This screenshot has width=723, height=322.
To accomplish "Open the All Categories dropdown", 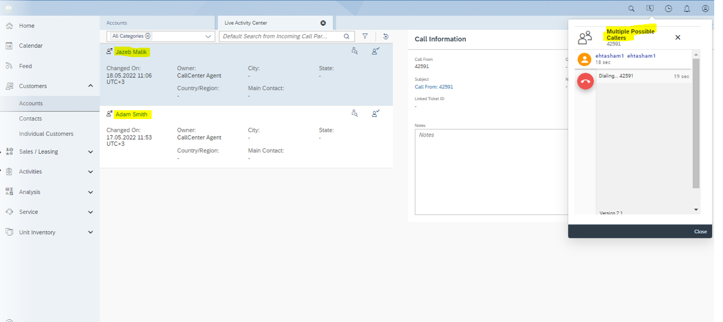I will (x=208, y=37).
